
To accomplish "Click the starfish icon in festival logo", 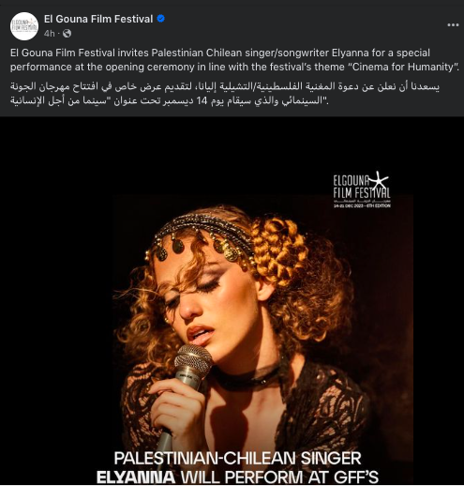I will click(379, 180).
